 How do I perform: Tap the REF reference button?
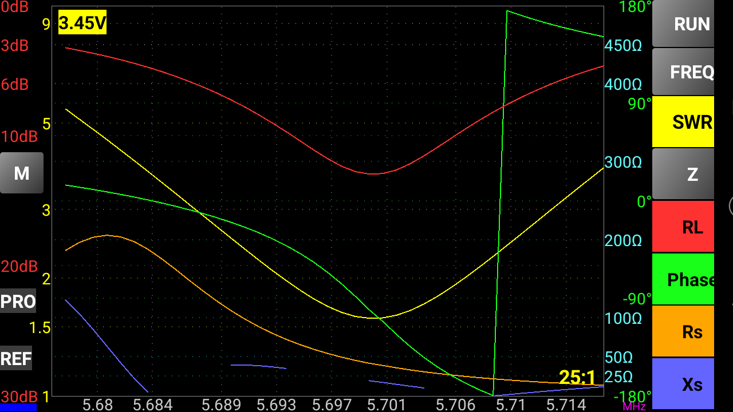(16, 359)
